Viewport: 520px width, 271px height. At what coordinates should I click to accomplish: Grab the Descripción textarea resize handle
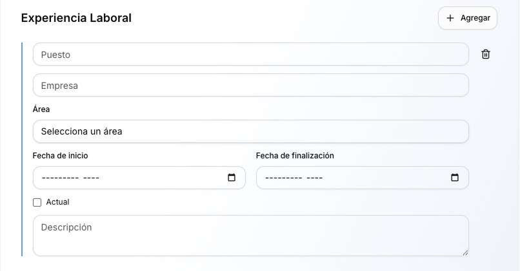coord(465,252)
